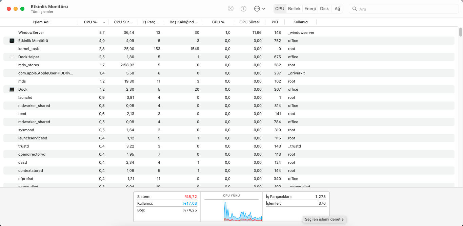463x226 pixels.
Task: Click CPU time value 2:58,02
Action: pos(127,65)
